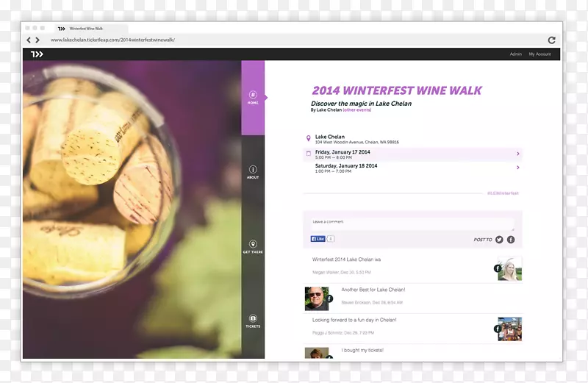Viewport: 588px width, 383px height.
Task: Go back with browser back arrow
Action: pos(29,40)
